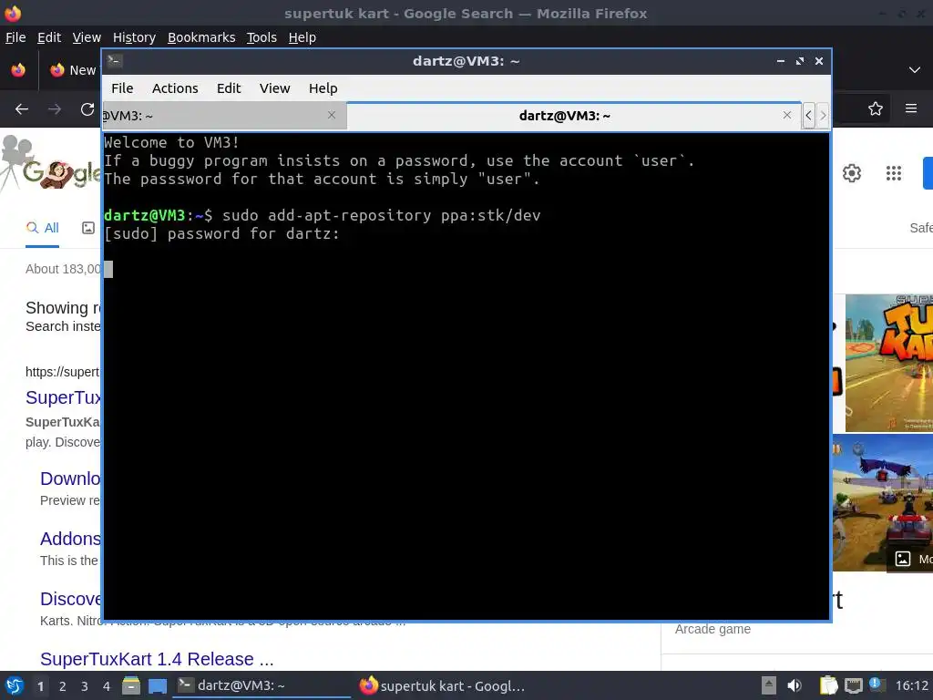The height and width of the screenshot is (700, 933).
Task: Open the volume control tray icon
Action: [795, 685]
